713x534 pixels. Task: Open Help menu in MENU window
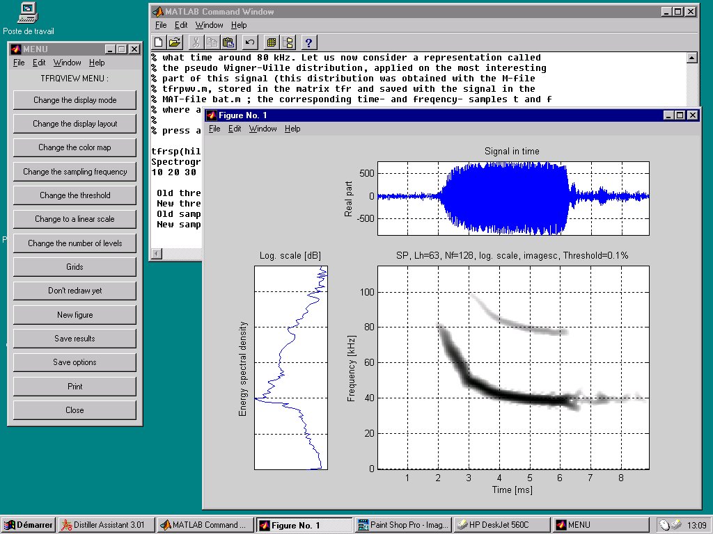[x=97, y=62]
